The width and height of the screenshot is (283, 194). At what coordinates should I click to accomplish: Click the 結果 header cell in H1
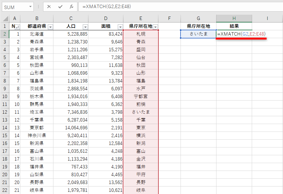coord(234,26)
